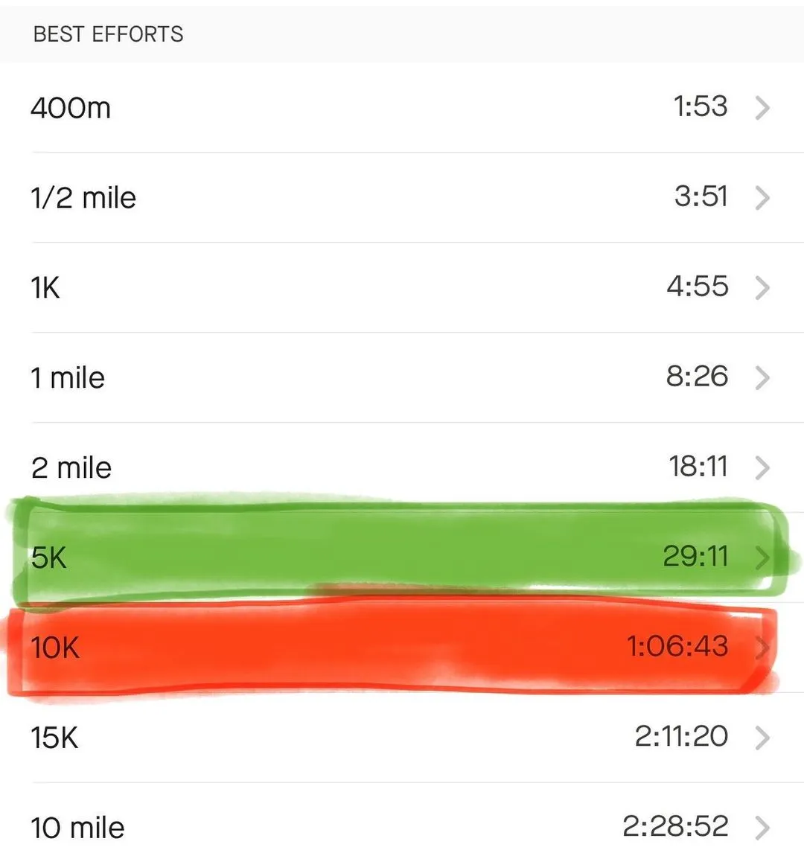The width and height of the screenshot is (804, 853).
Task: Select the 10 mile effort label
Action: coord(77,828)
